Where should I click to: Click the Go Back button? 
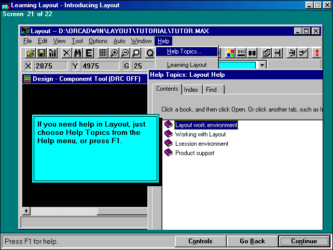coord(252,241)
